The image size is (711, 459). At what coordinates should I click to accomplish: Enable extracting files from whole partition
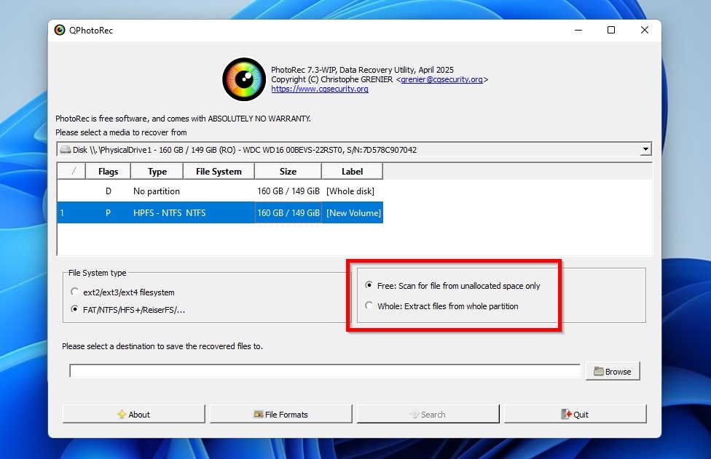pos(369,306)
